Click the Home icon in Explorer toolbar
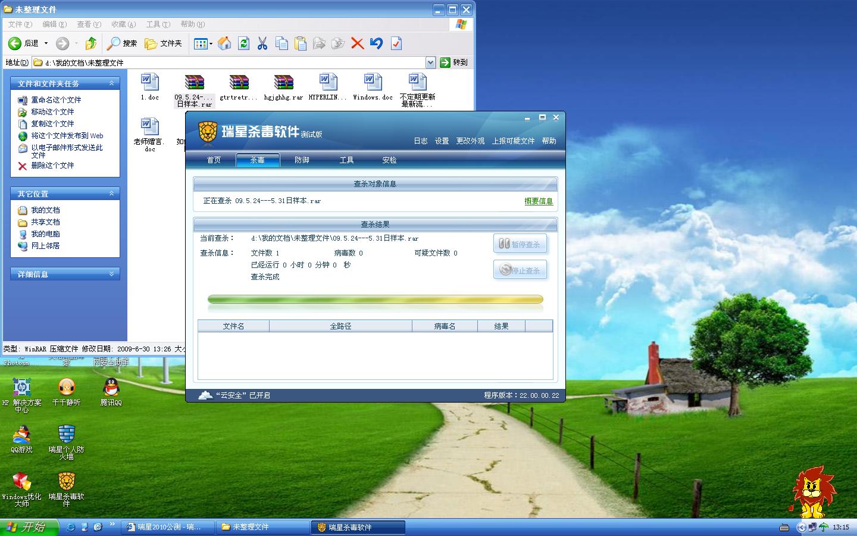This screenshot has width=857, height=536. click(x=224, y=43)
